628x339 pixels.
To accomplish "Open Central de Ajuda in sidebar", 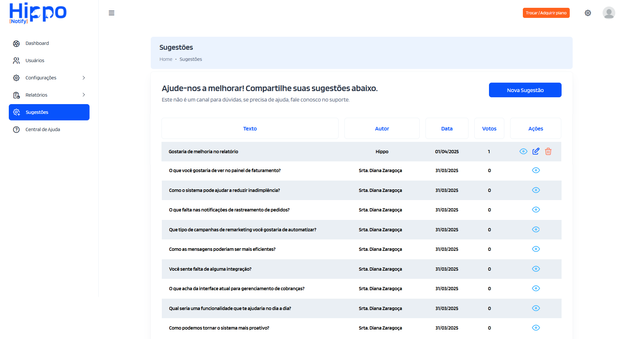I will [43, 129].
